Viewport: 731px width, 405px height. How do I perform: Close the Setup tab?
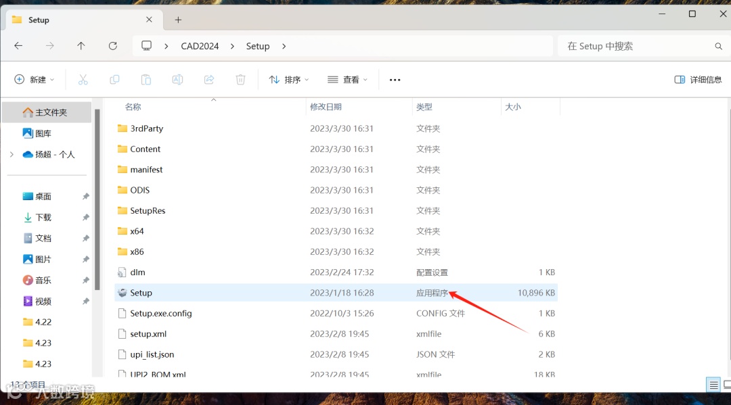[x=149, y=20]
